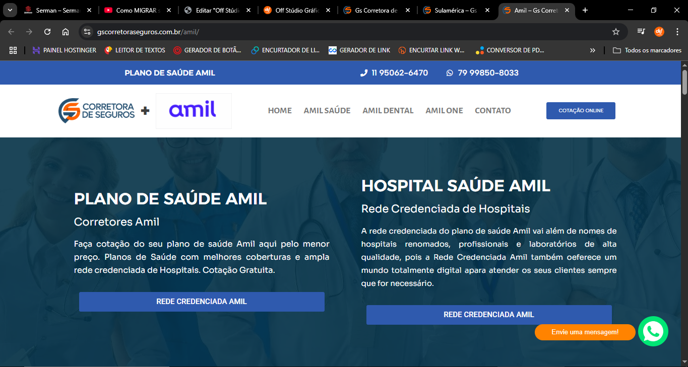Open the media controls icon in the toolbar
This screenshot has height=367, width=688.
[640, 31]
